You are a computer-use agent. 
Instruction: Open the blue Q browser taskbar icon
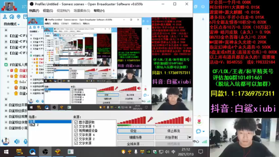click(32, 152)
